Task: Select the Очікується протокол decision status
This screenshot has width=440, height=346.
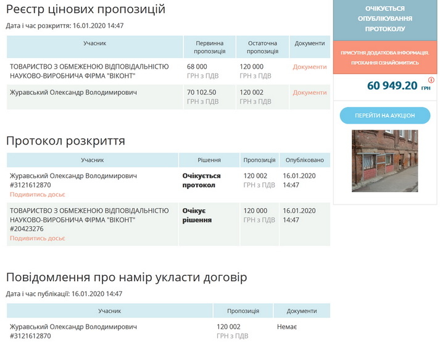Action: (201, 180)
